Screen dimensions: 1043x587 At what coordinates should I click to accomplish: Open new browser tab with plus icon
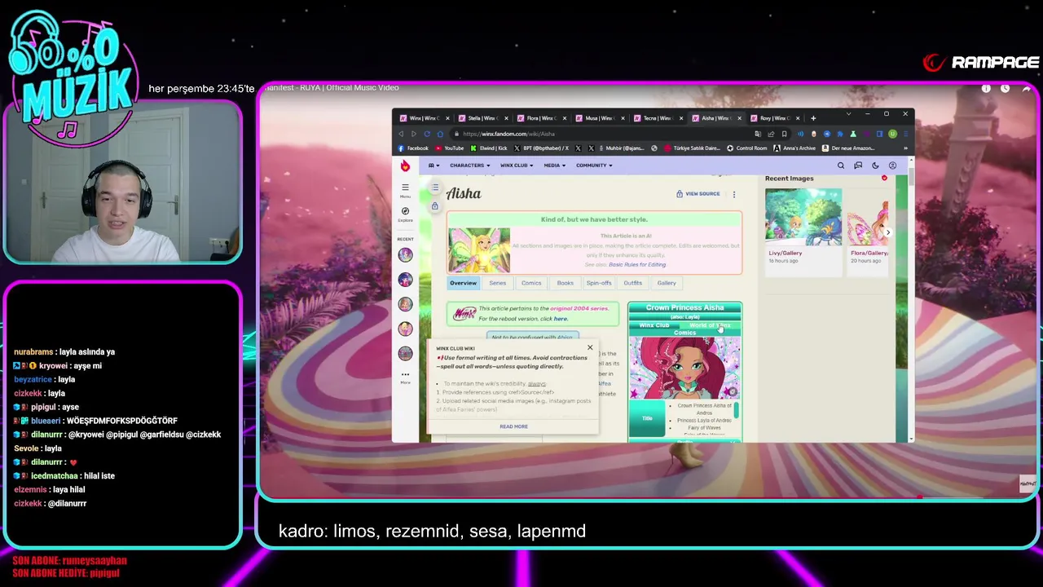coord(812,118)
